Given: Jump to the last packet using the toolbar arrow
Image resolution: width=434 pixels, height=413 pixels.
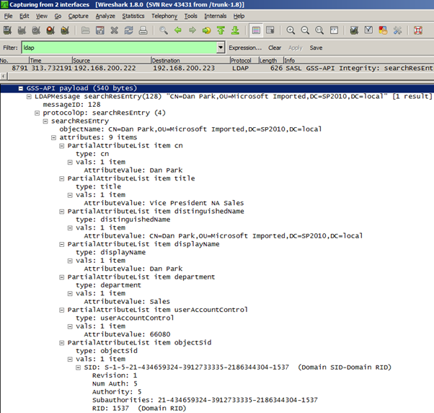Looking at the screenshot, I should 234,30.
